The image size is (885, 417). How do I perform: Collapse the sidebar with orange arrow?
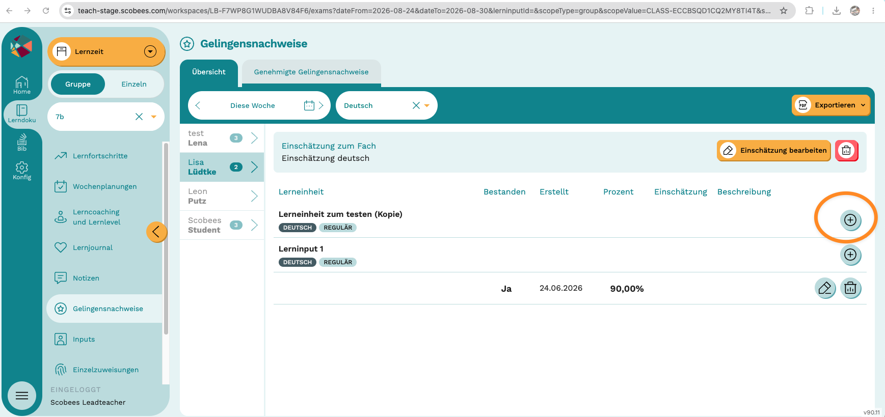[156, 232]
